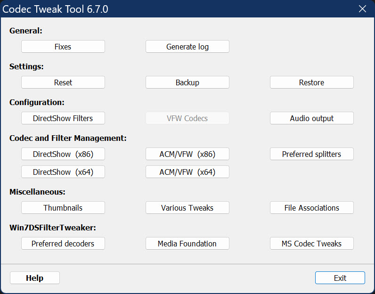This screenshot has width=375, height=294.
Task: Open Media Foundation settings
Action: (x=187, y=244)
